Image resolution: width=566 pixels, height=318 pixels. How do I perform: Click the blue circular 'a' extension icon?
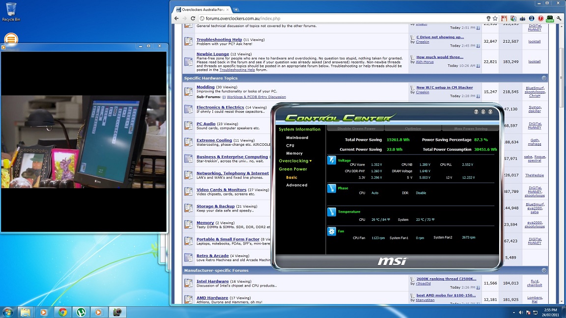pos(531,18)
